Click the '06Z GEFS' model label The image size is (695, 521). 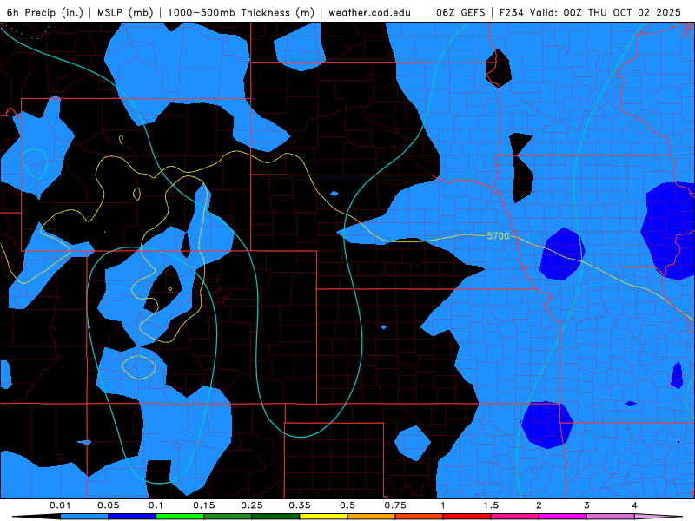tap(460, 12)
